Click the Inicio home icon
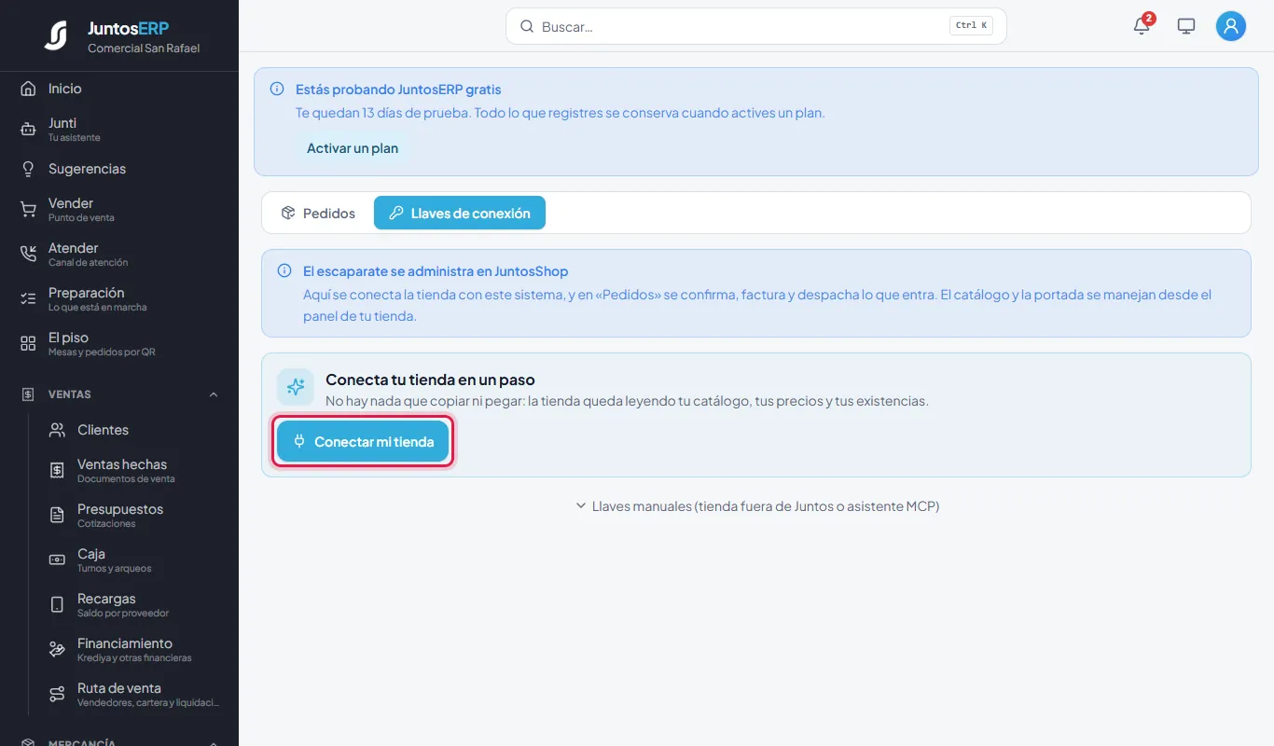The image size is (1274, 746). [28, 89]
